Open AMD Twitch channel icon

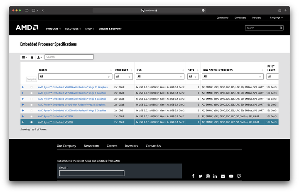coord(239,176)
